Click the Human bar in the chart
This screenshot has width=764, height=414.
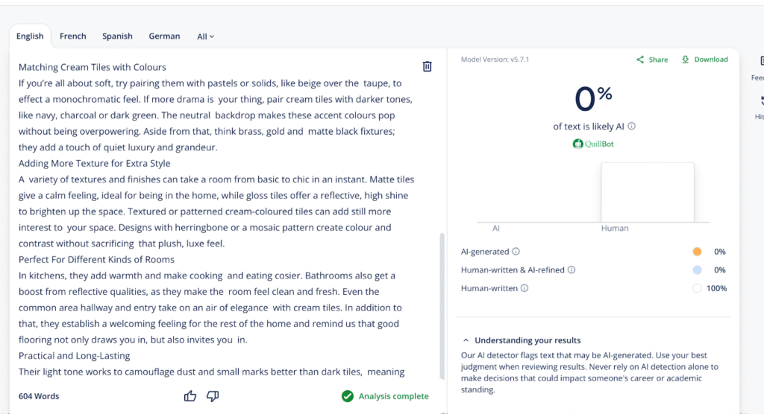647,192
